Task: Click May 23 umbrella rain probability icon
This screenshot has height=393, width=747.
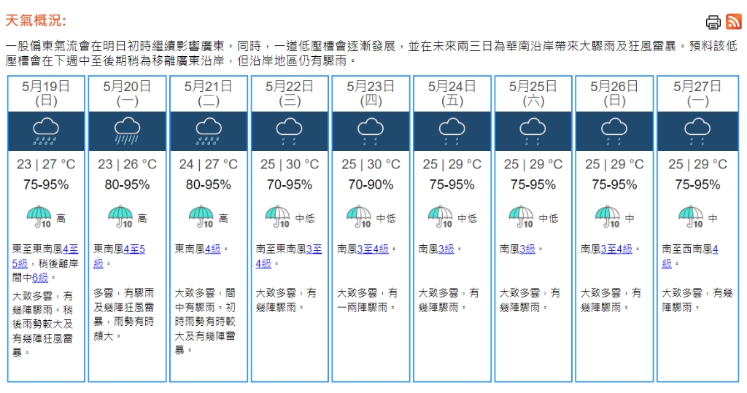Action: click(x=359, y=217)
